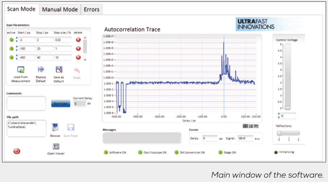Select the graph zoom tool icon
This screenshot has height=182, width=328.
tap(250, 126)
